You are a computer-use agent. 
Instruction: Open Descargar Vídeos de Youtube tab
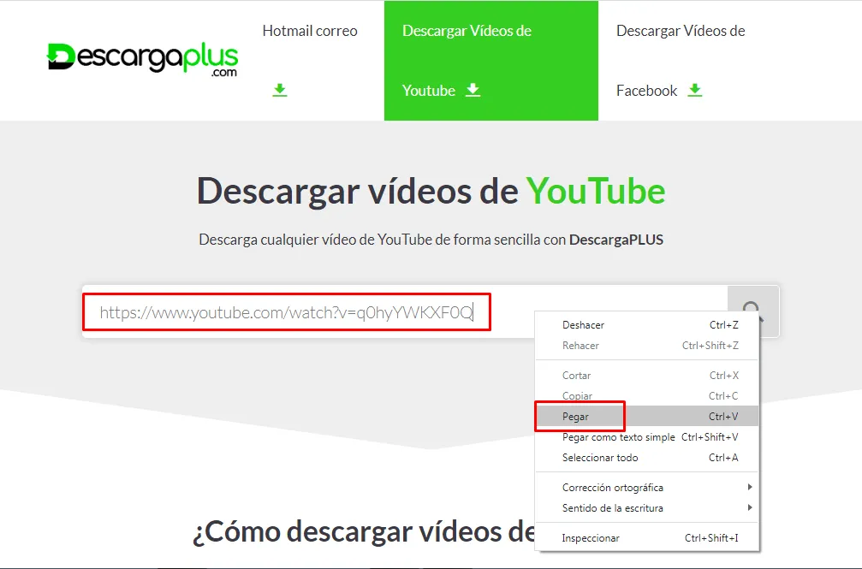pos(491,61)
